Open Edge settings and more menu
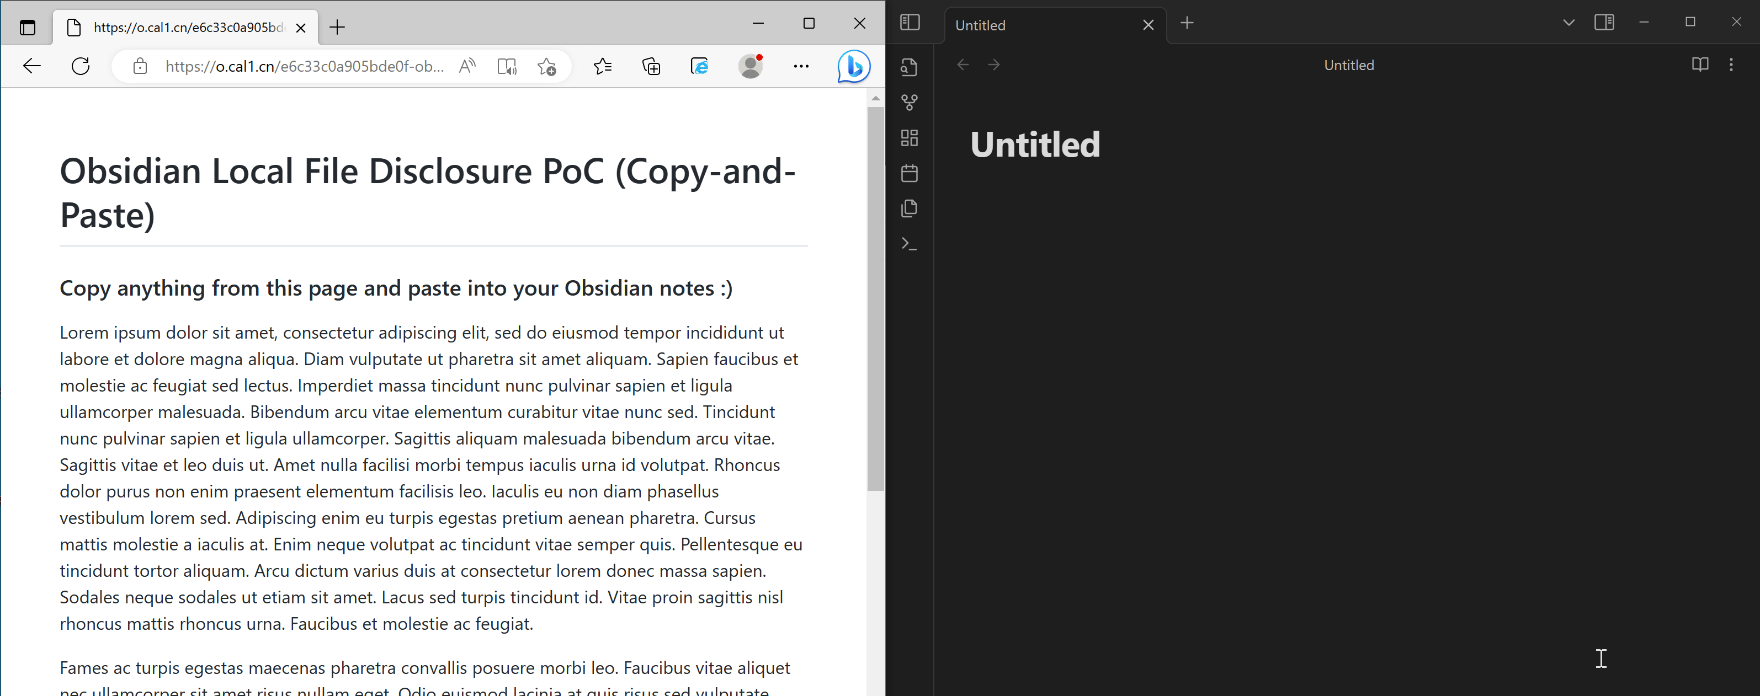1760x696 pixels. pyautogui.click(x=801, y=66)
